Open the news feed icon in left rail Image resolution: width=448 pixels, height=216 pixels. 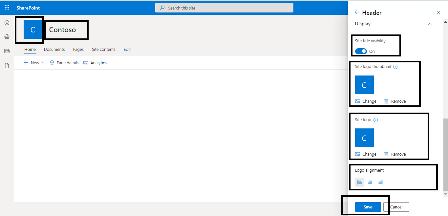7,51
